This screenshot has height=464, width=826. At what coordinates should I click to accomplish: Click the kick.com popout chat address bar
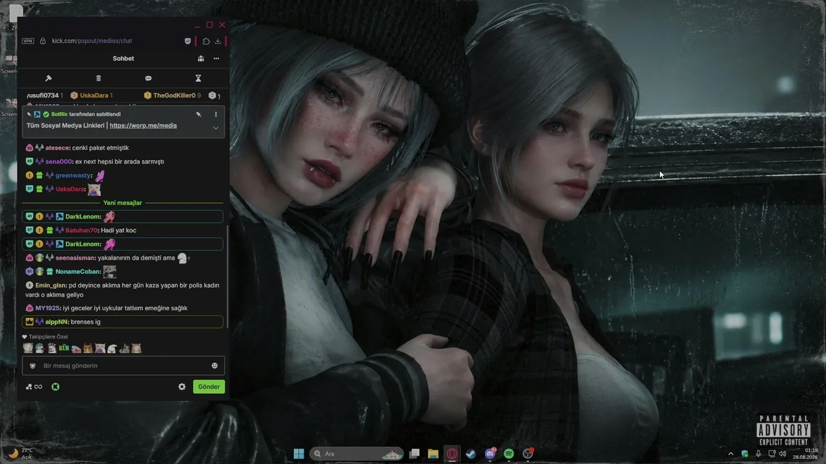tap(92, 41)
